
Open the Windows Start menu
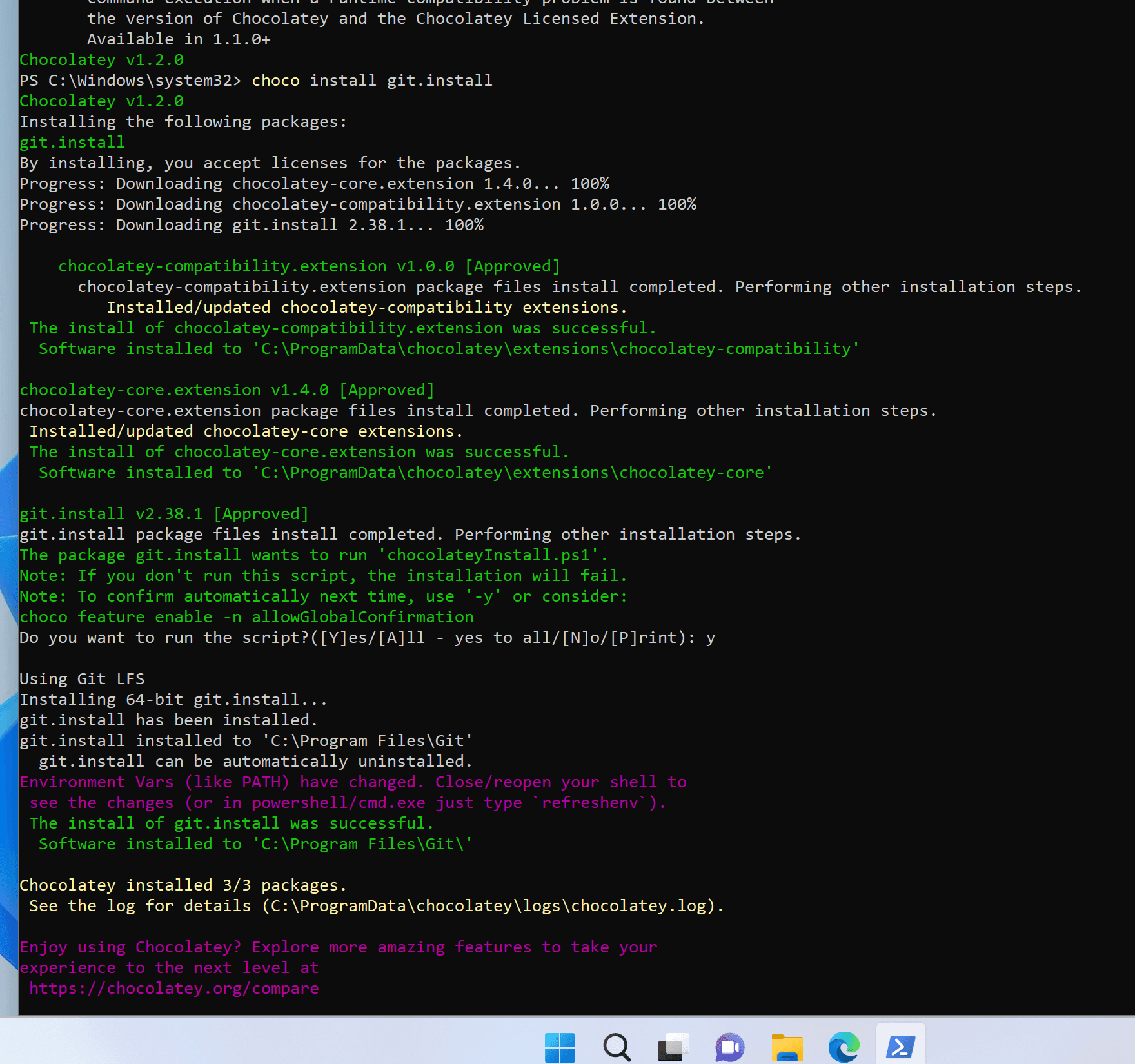(x=560, y=1047)
